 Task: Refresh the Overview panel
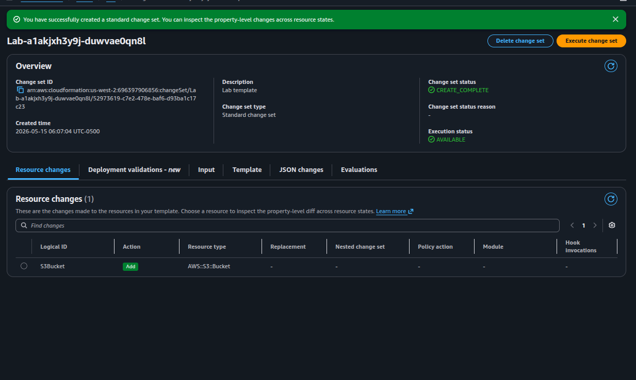tap(611, 66)
